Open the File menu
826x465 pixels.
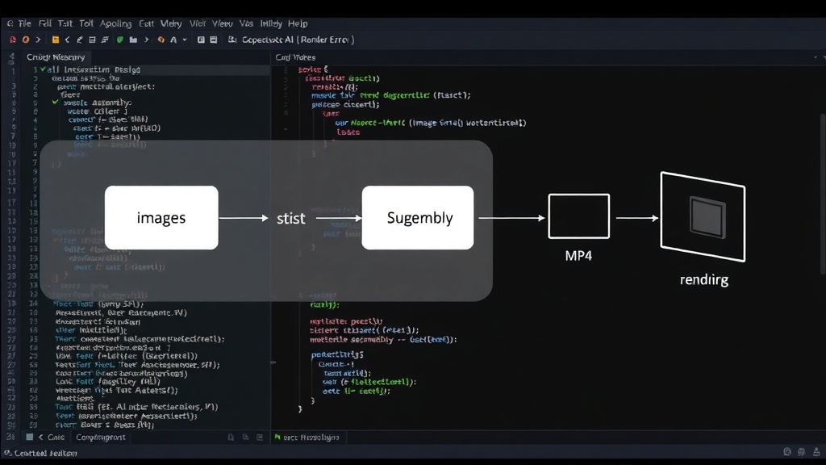[x=25, y=23]
